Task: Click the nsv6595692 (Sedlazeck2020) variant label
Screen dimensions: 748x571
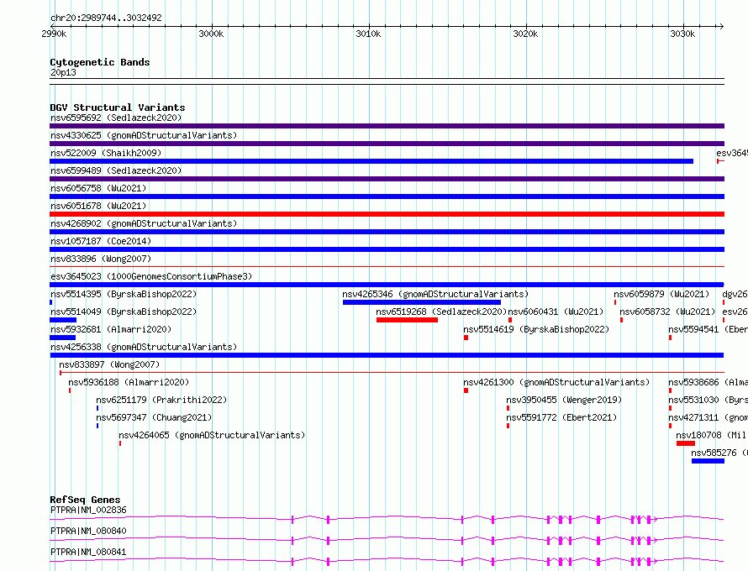Action: click(116, 118)
